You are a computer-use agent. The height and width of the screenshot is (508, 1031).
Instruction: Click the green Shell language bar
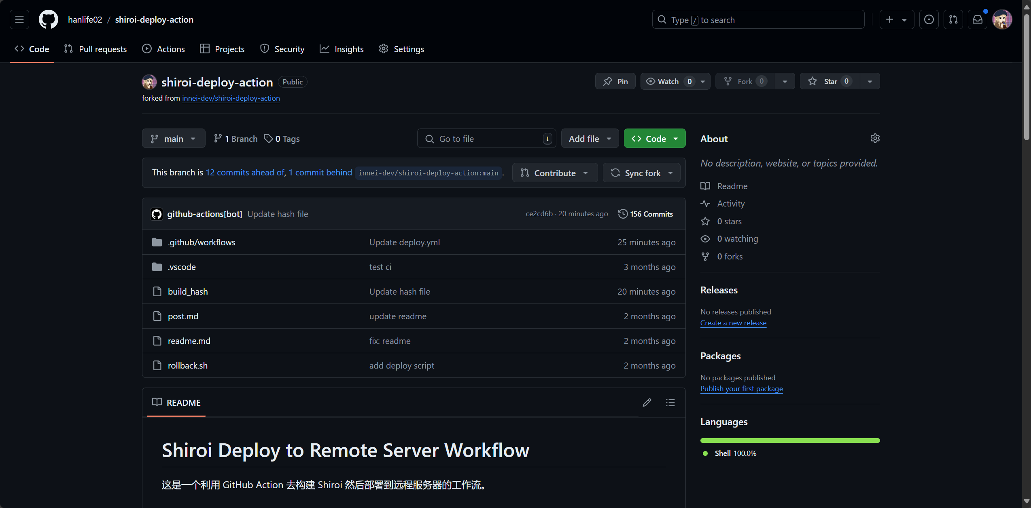tap(790, 441)
